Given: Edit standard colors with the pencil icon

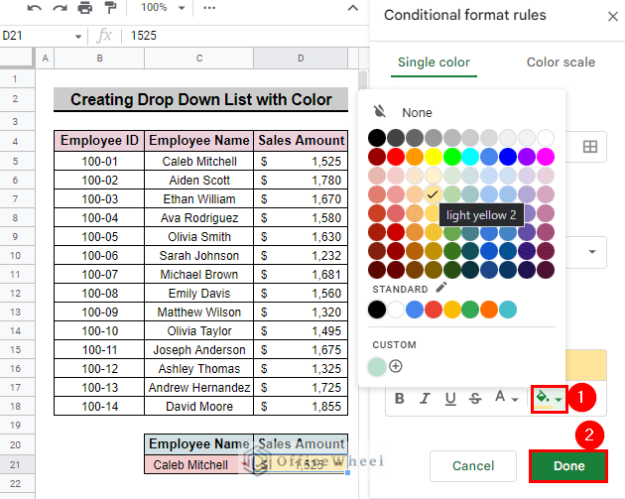Looking at the screenshot, I should pos(441,288).
